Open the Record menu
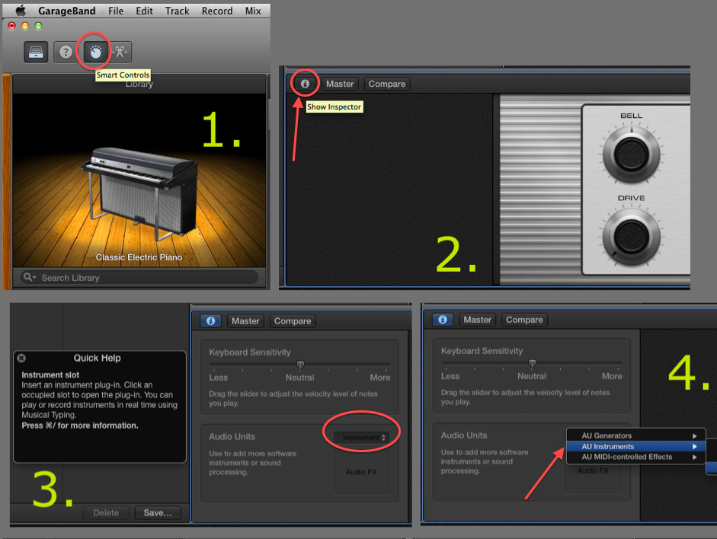Image resolution: width=717 pixels, height=539 pixels. (217, 11)
